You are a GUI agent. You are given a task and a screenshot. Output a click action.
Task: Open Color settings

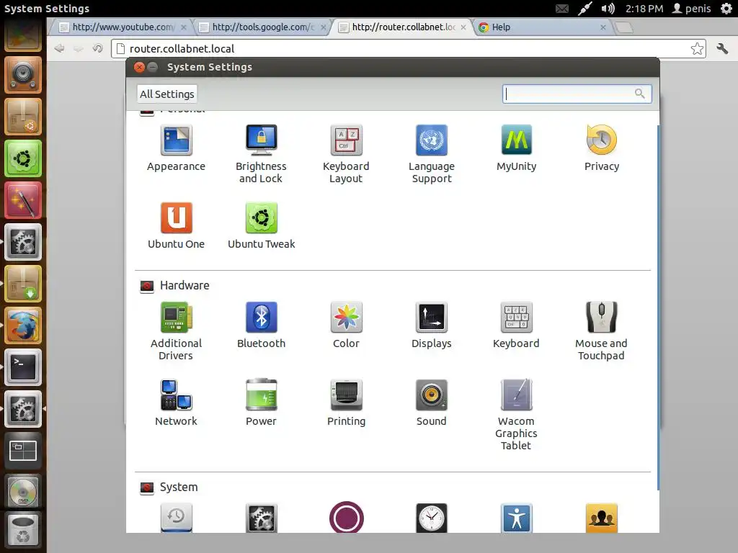tap(346, 325)
